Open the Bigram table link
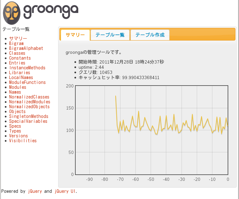This screenshot has width=239, height=199. point(16,43)
